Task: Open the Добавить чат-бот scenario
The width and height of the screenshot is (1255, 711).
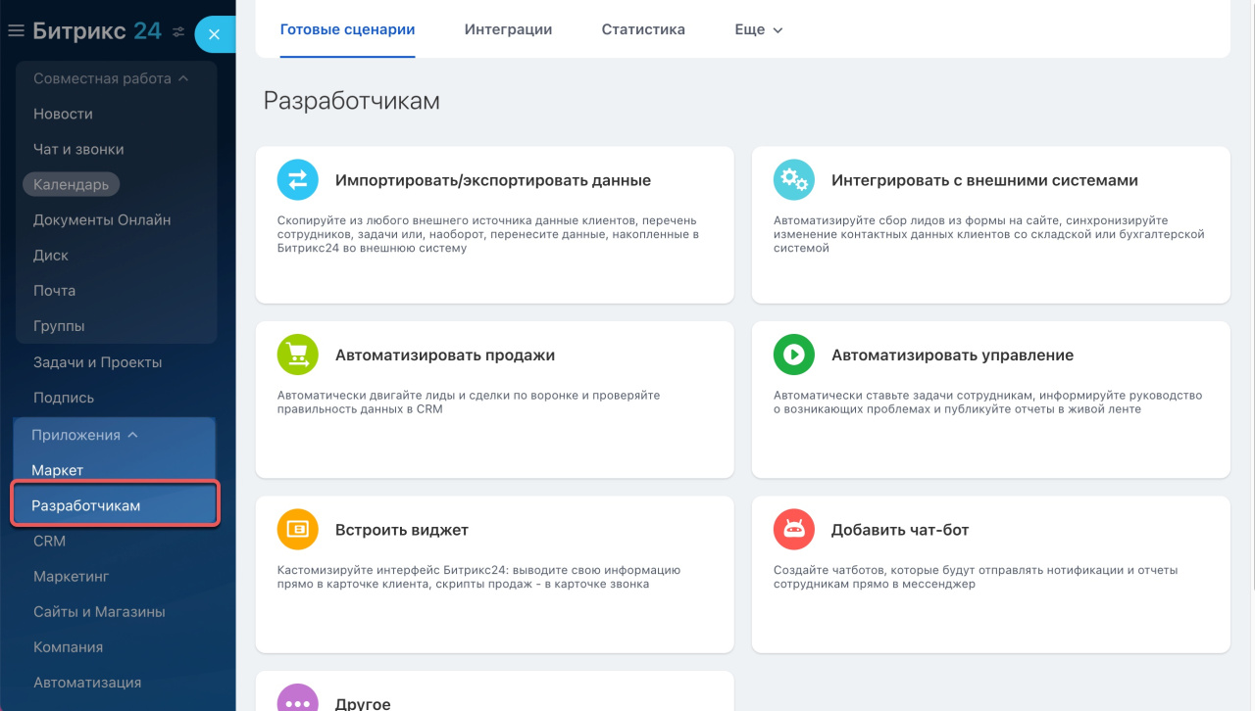Action: click(900, 529)
